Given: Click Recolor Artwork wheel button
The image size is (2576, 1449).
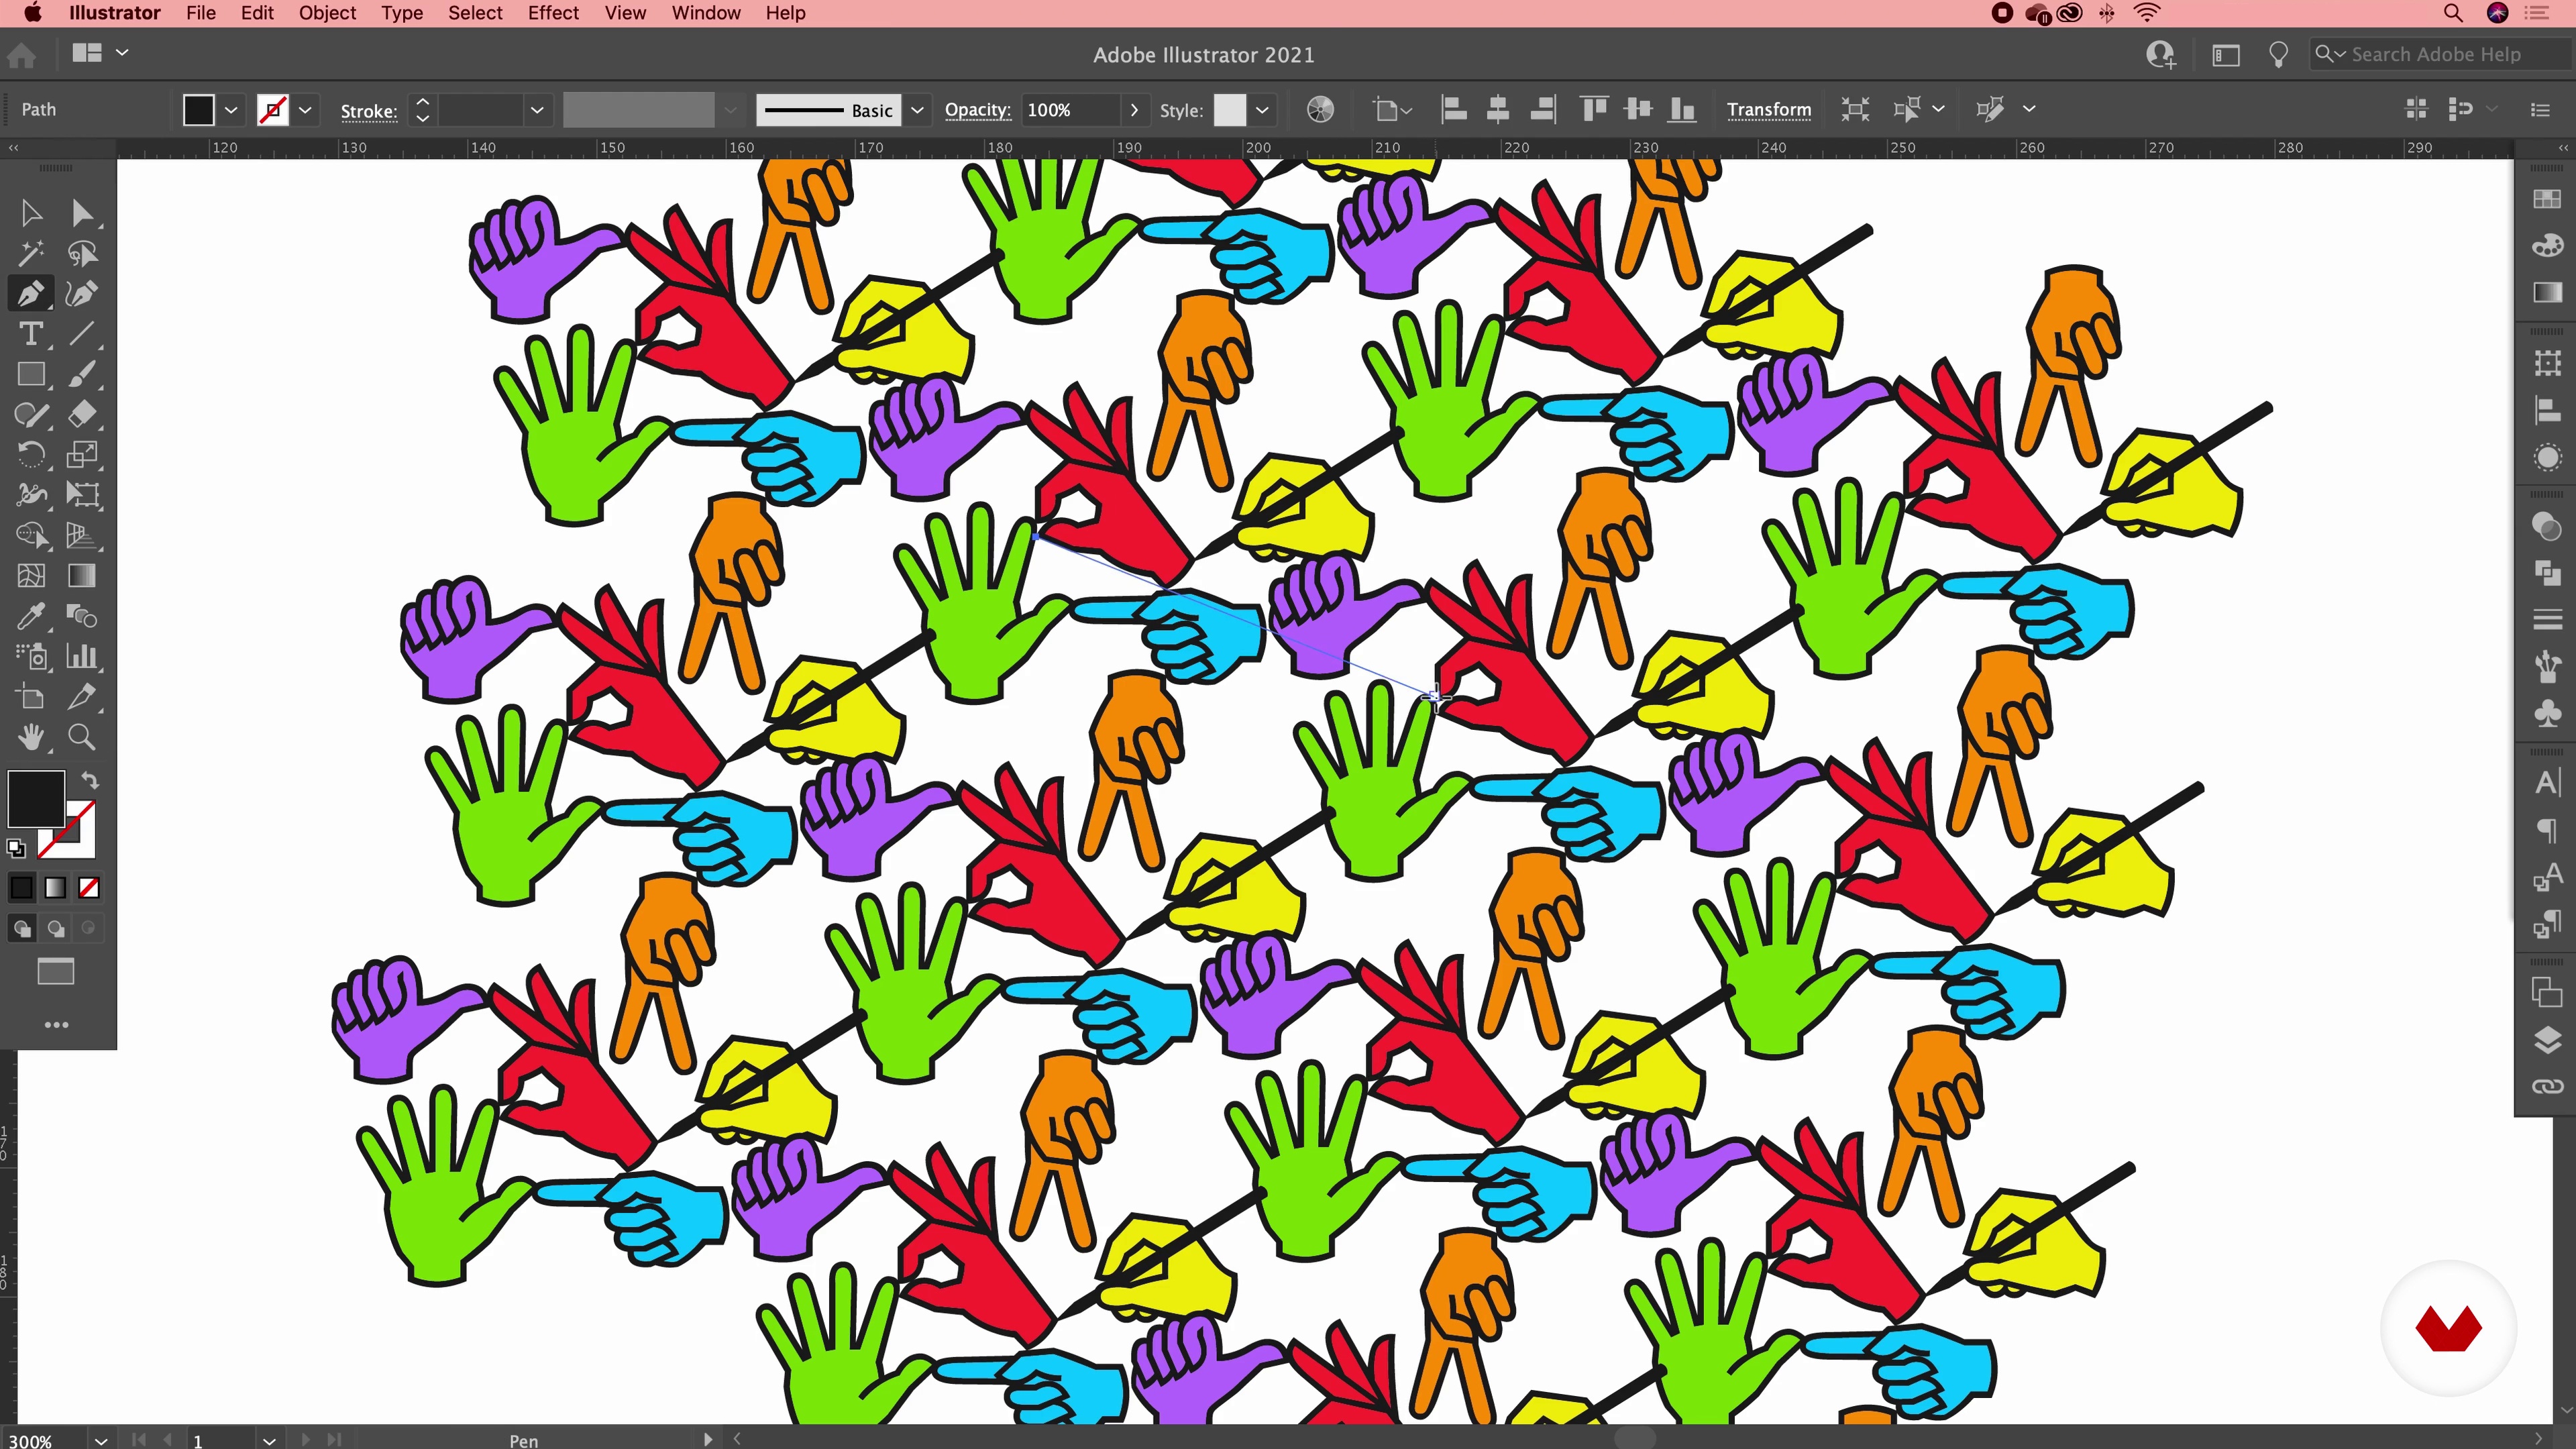Looking at the screenshot, I should coord(1320,110).
